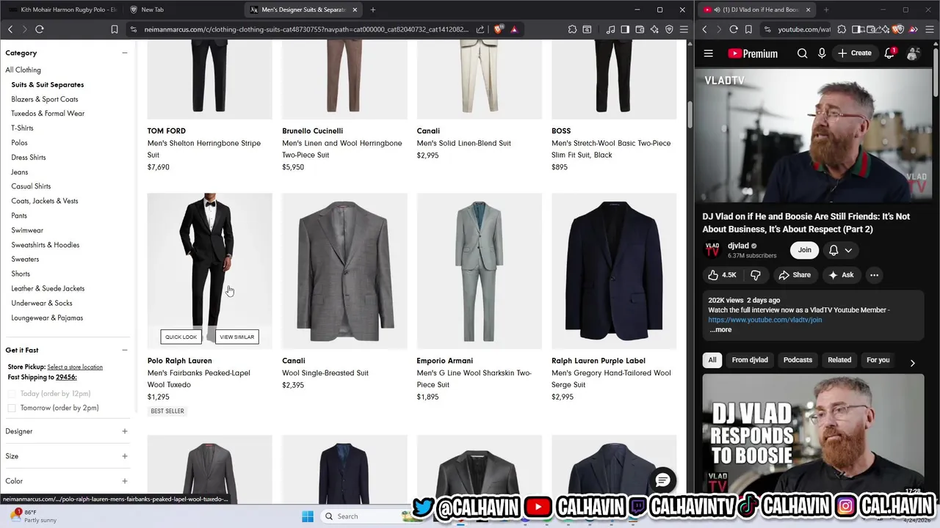Open the chat bubble widget on Neiman Marcus
Image resolution: width=940 pixels, height=528 pixels.
[663, 480]
